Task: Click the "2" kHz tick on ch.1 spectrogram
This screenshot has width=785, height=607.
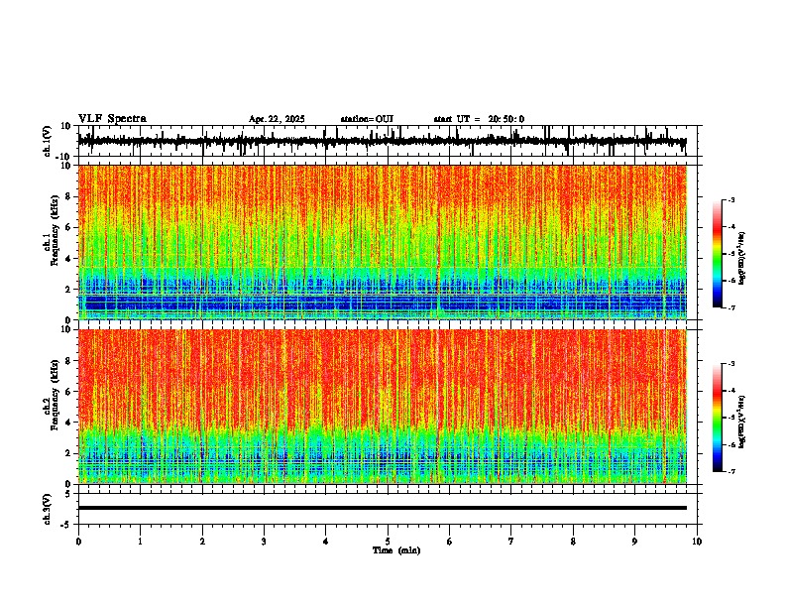Action: coord(69,290)
